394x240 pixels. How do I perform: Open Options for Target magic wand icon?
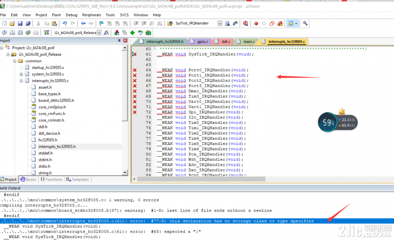click(106, 32)
